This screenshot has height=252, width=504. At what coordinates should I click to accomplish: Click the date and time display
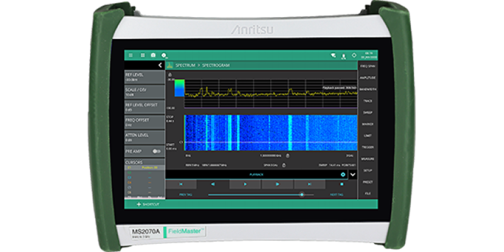[370, 55]
